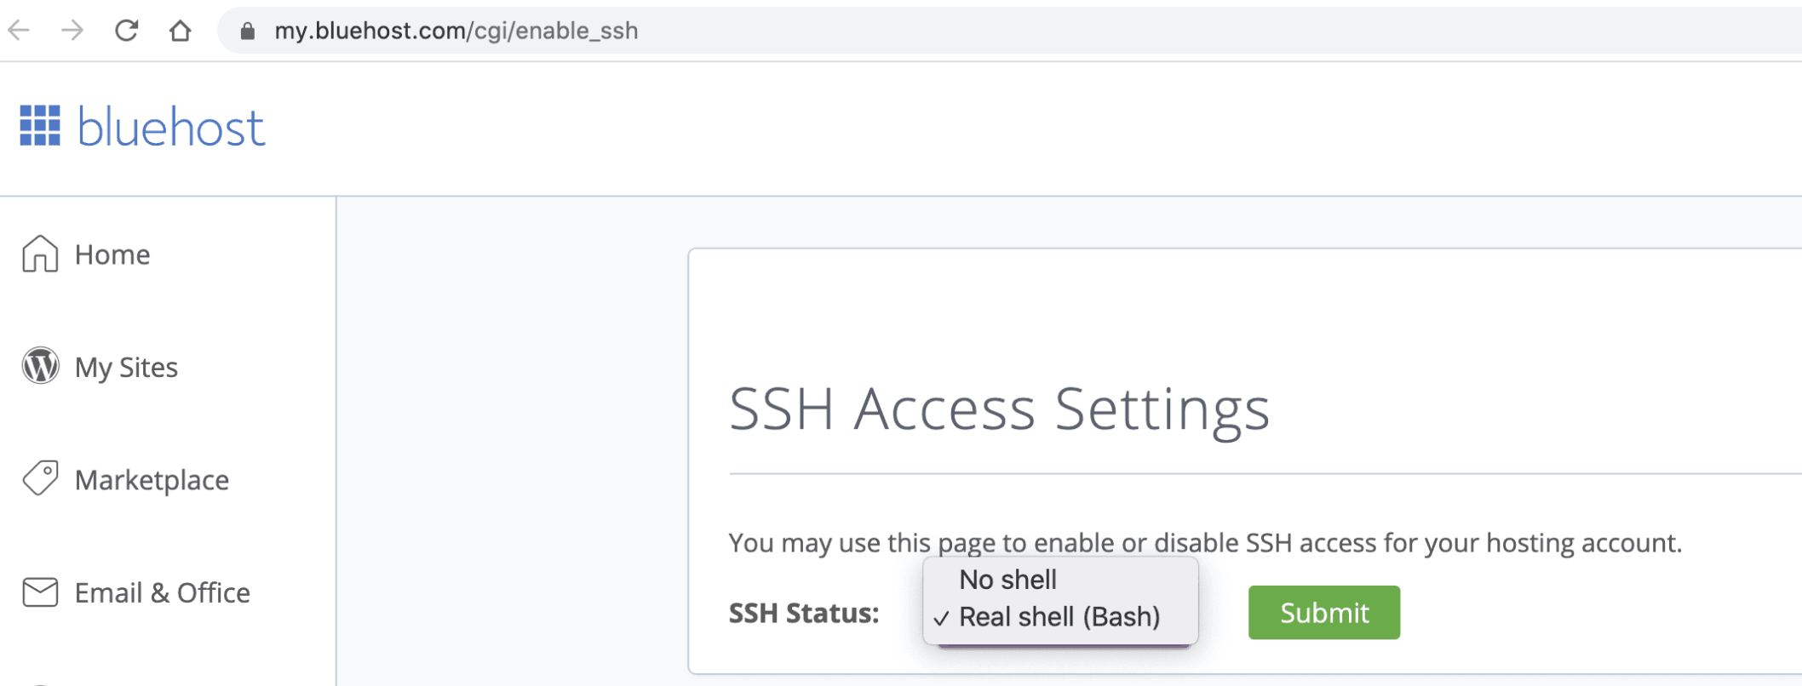
Task: Go to the My Sites section
Action: point(126,368)
